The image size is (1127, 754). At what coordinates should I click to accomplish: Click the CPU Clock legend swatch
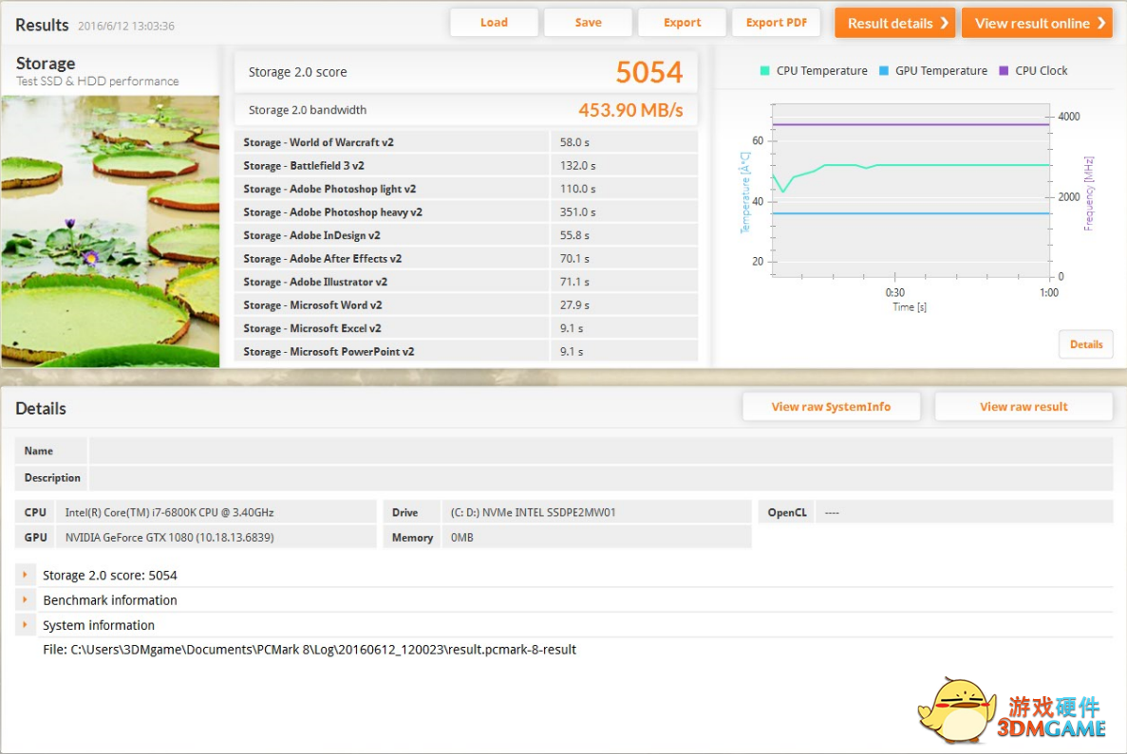(1005, 70)
